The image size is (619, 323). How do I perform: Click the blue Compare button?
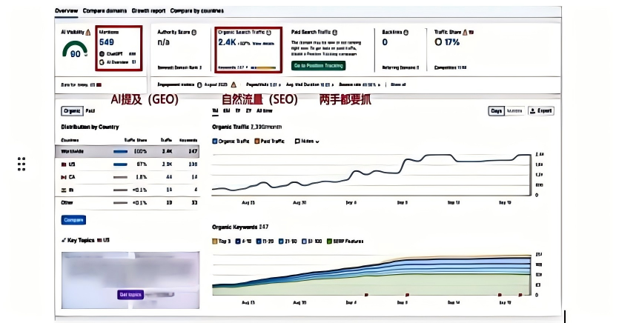pyautogui.click(x=73, y=220)
